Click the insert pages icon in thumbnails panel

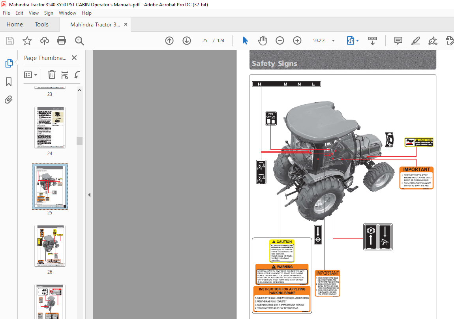tap(65, 75)
